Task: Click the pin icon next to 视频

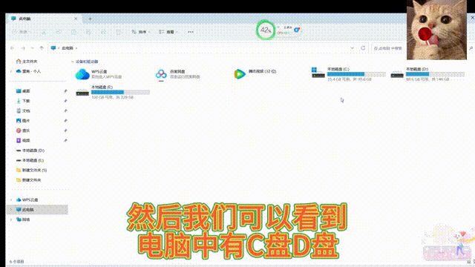Action: (65, 140)
